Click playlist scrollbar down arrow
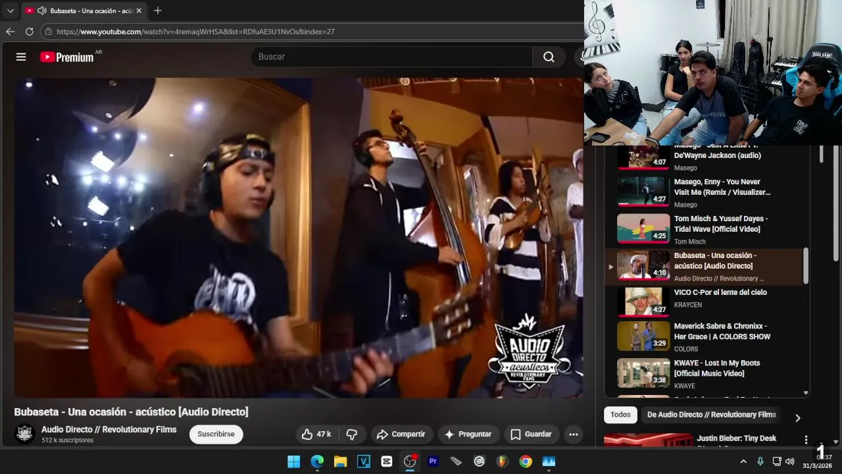This screenshot has width=842, height=474. point(806,393)
